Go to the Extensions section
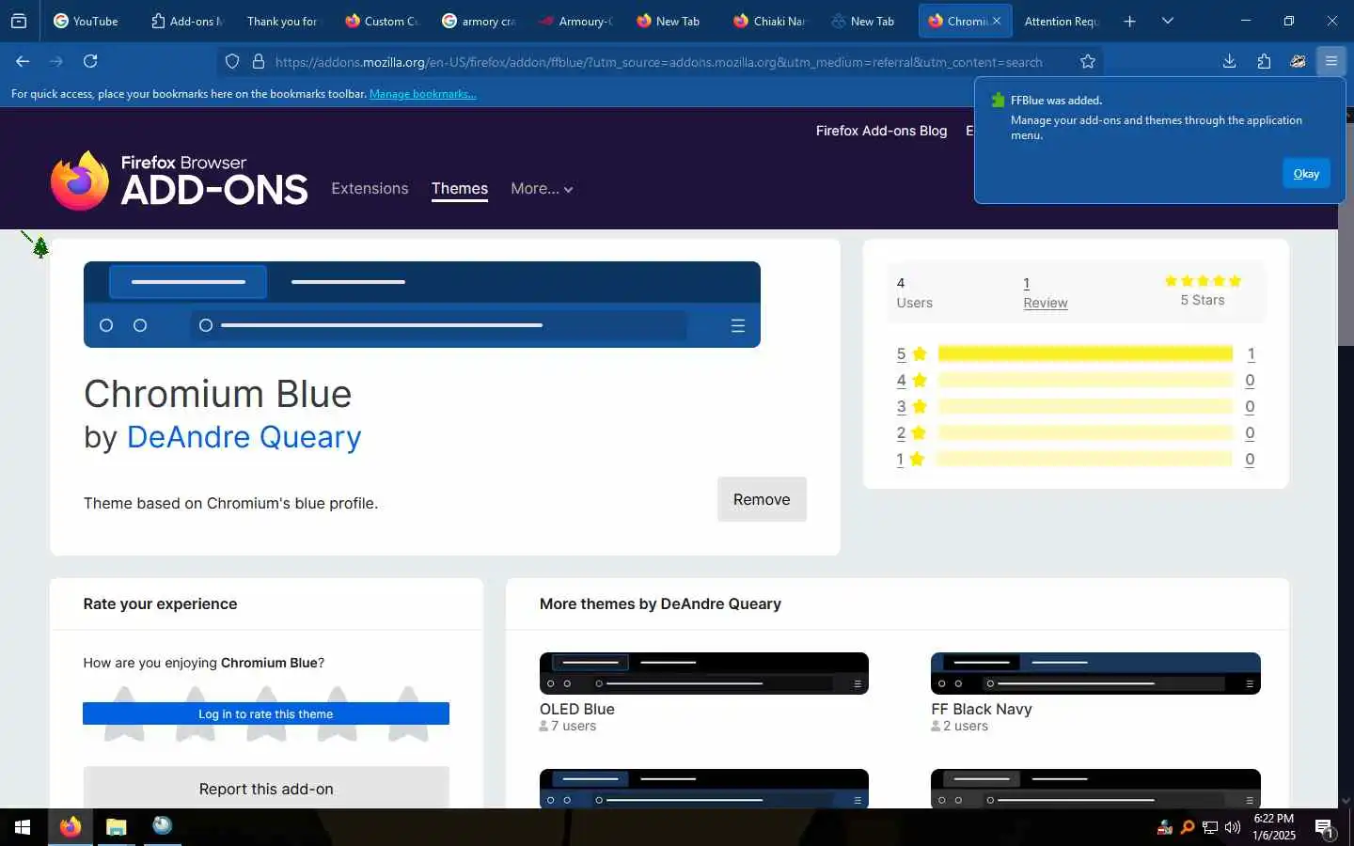Image resolution: width=1354 pixels, height=846 pixels. coord(370,188)
